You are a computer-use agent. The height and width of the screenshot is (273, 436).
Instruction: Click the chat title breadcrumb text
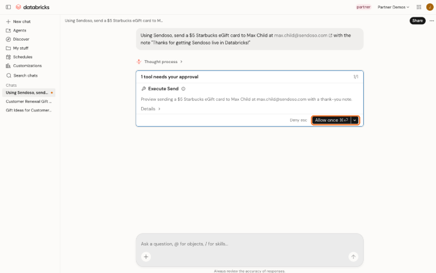[114, 20]
